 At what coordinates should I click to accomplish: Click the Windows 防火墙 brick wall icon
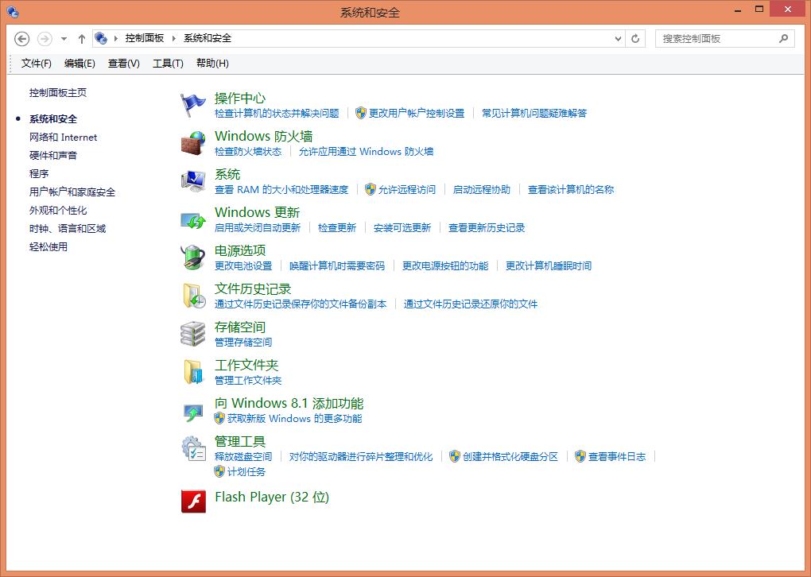(x=192, y=142)
